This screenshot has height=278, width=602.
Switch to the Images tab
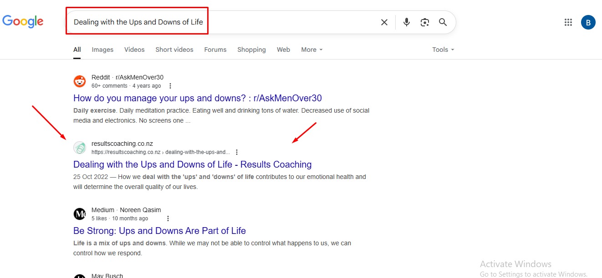[x=102, y=50]
